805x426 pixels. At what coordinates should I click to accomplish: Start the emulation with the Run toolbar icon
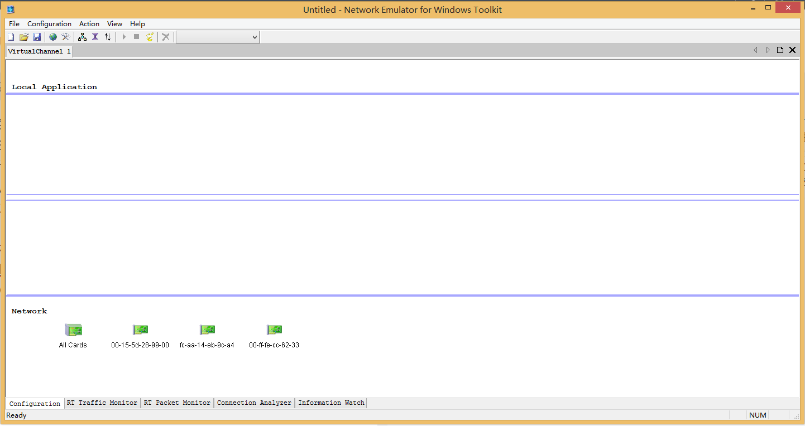click(x=123, y=36)
